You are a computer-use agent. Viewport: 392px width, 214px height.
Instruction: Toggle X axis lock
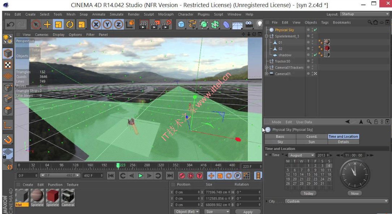96,25
